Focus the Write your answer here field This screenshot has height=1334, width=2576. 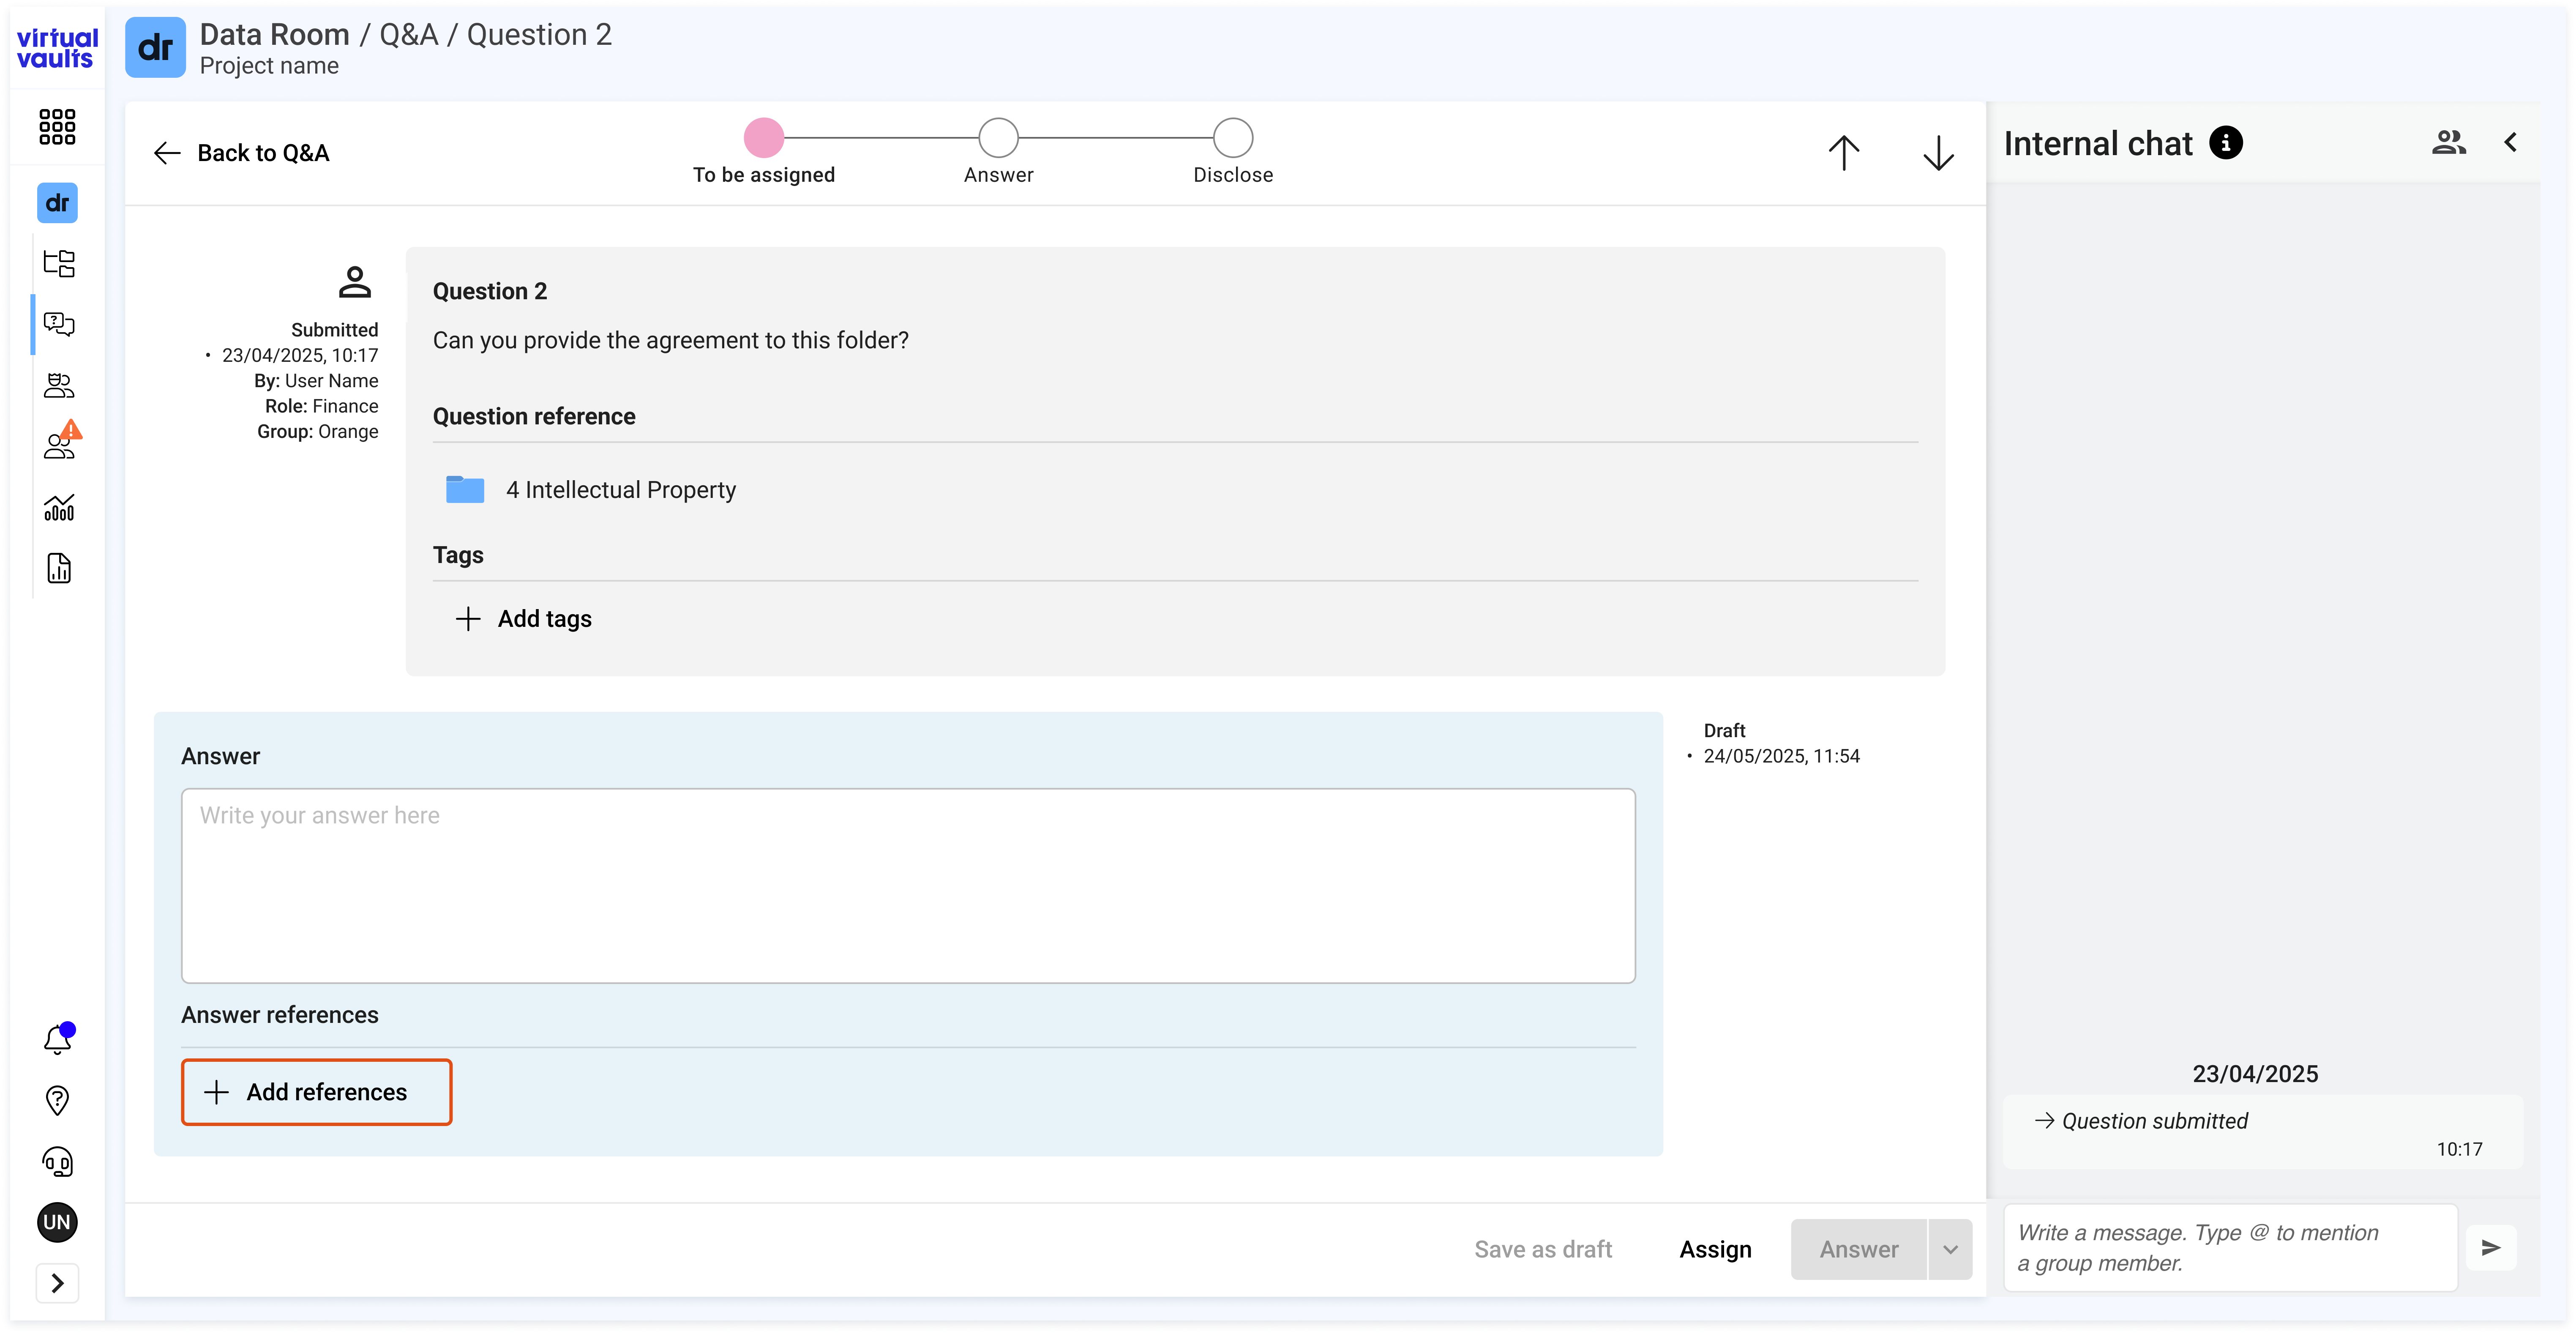(908, 886)
